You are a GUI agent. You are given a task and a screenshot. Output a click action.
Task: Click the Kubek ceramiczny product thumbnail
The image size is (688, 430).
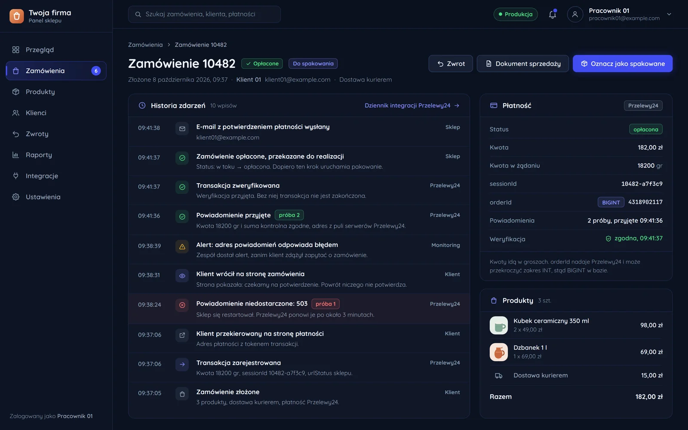tap(499, 326)
